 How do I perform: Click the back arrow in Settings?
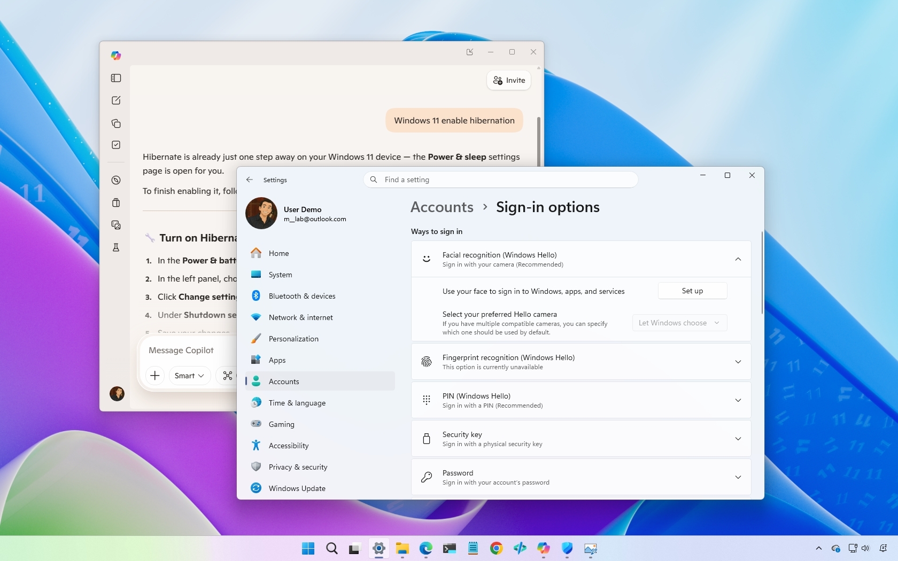click(249, 180)
